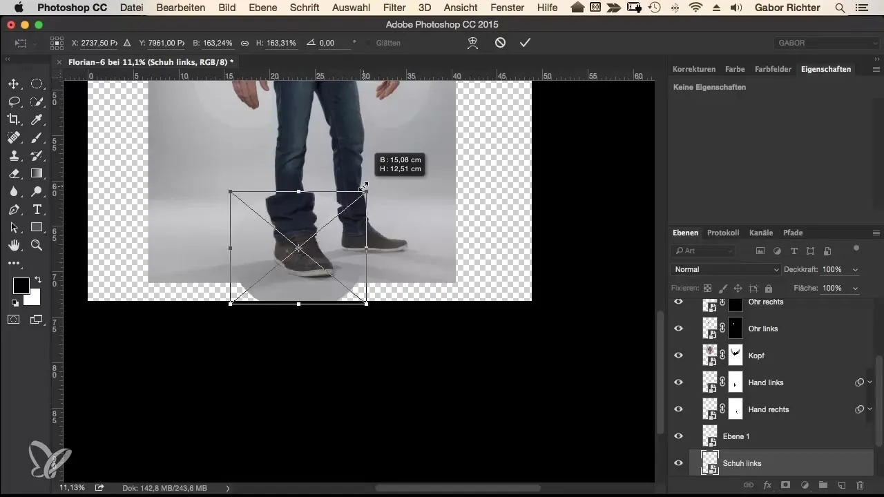This screenshot has height=497, width=884.
Task: Toggle aspect ratio link between B and H
Action: [244, 43]
